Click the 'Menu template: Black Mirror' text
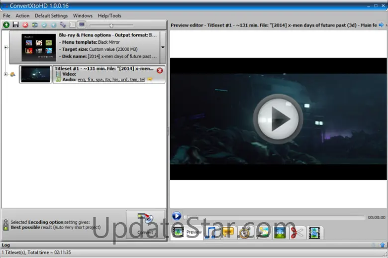 click(90, 42)
